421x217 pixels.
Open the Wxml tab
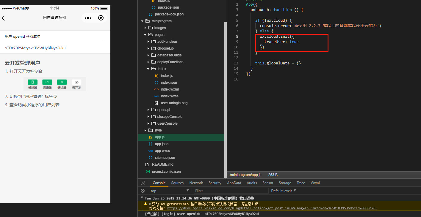point(315,183)
